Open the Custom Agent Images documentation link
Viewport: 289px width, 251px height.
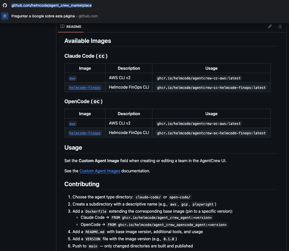[x=100, y=171]
